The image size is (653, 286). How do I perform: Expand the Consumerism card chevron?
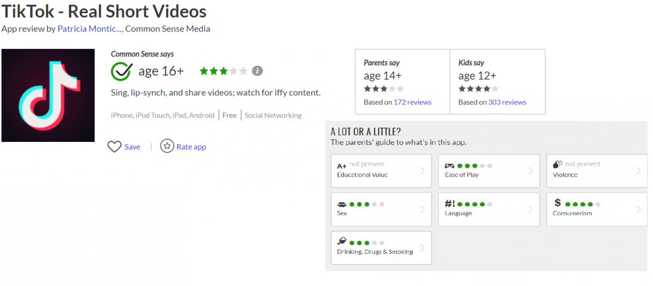638,209
